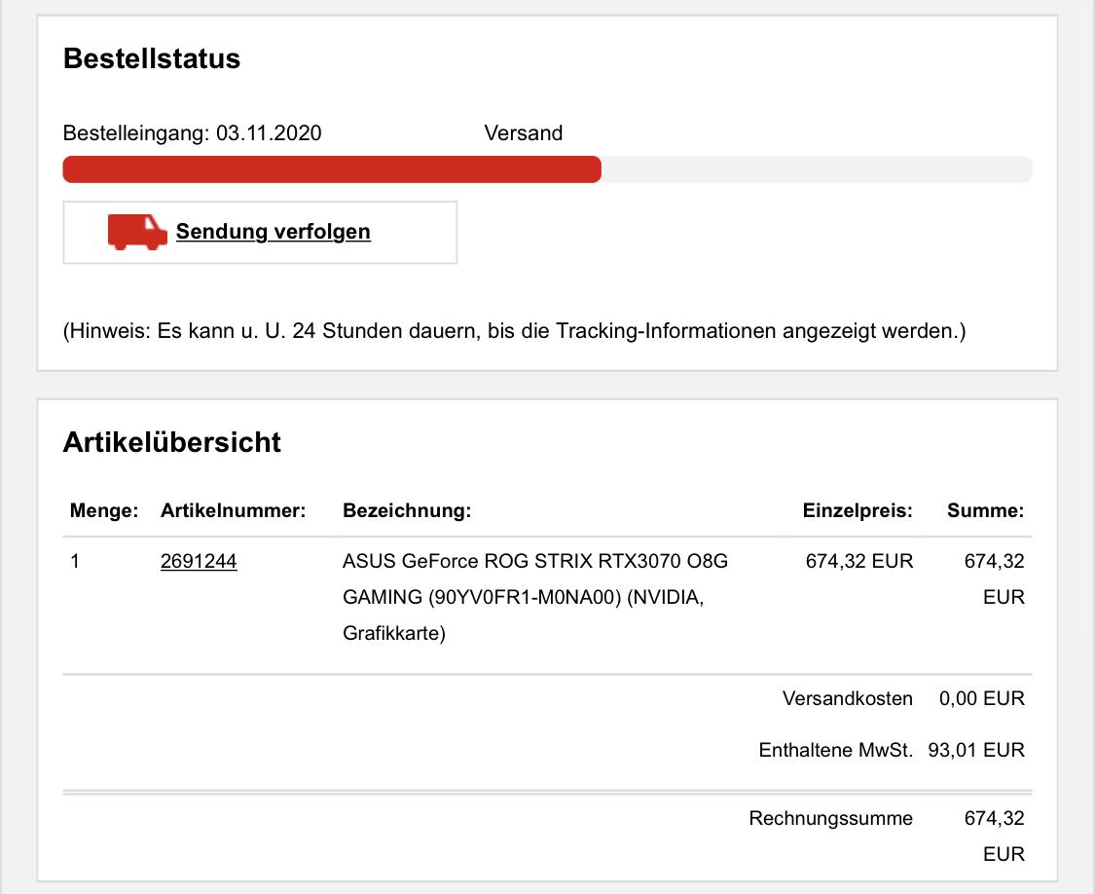Click the Rechnungssumme label
Screen dimensions: 1095x894
coord(831,818)
